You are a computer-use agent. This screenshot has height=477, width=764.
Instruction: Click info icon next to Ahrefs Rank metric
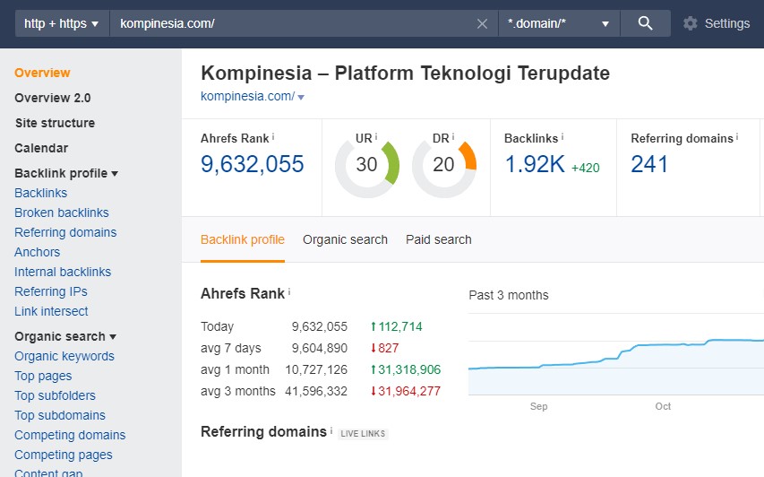(x=273, y=137)
